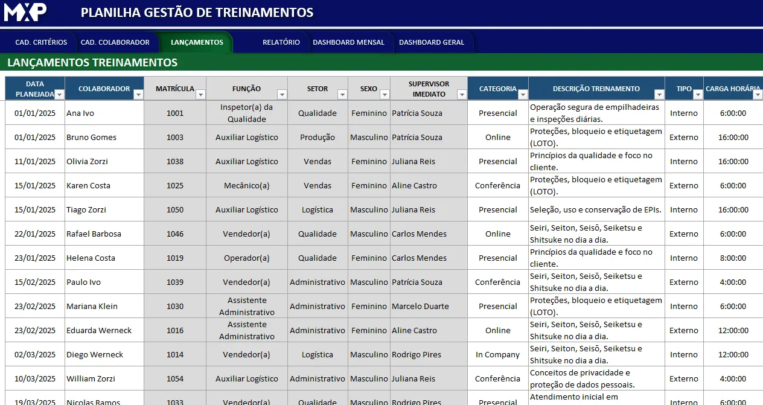
Task: Expand the Sexo column filter
Action: coord(385,94)
